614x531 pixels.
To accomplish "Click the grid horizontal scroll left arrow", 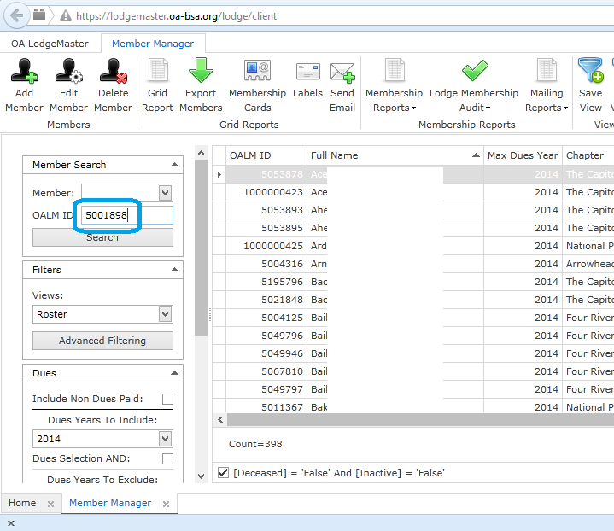I will click(x=220, y=420).
